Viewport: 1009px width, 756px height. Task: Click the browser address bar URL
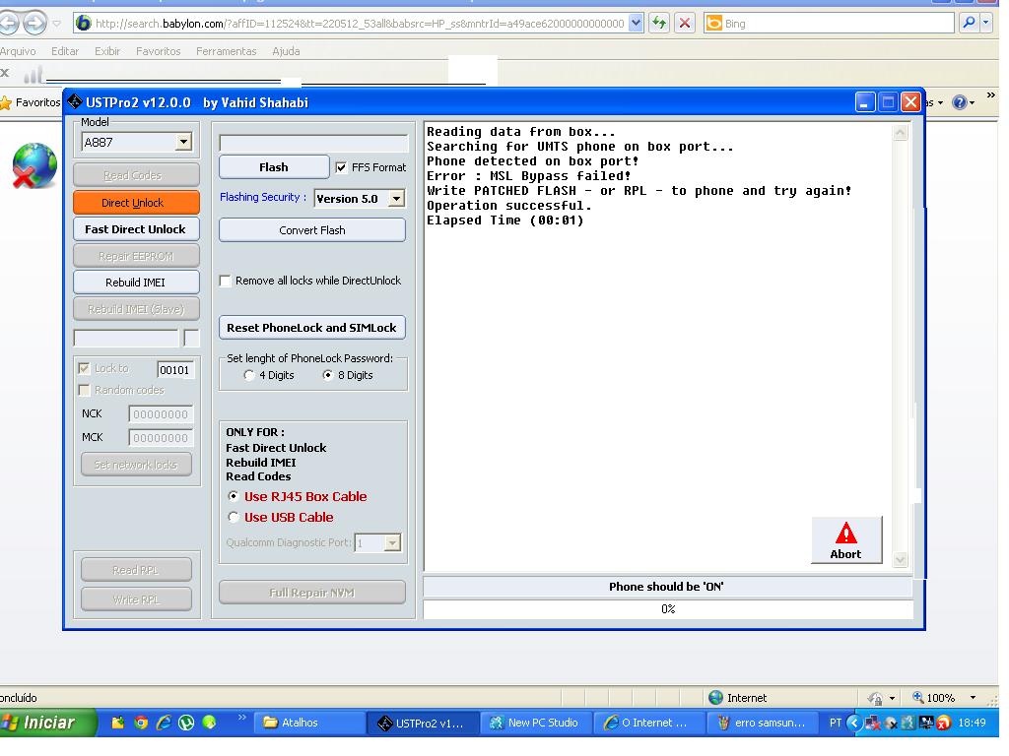pyautogui.click(x=360, y=24)
